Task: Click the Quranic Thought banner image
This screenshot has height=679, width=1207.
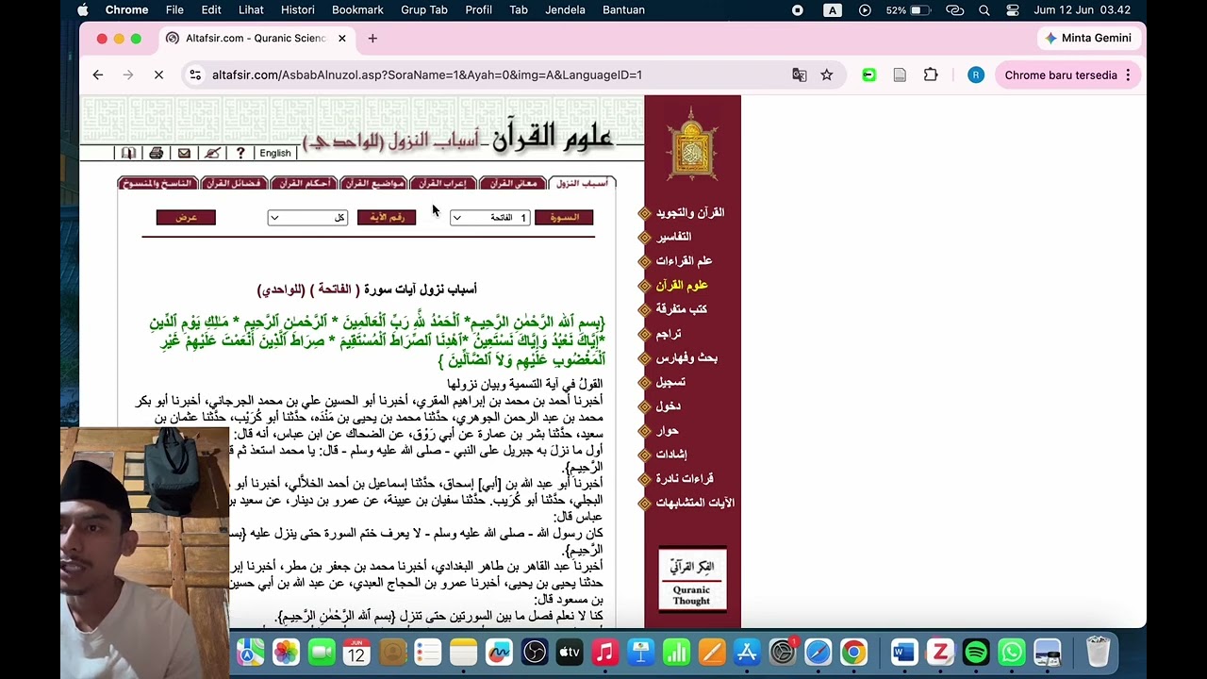Action: [x=692, y=580]
